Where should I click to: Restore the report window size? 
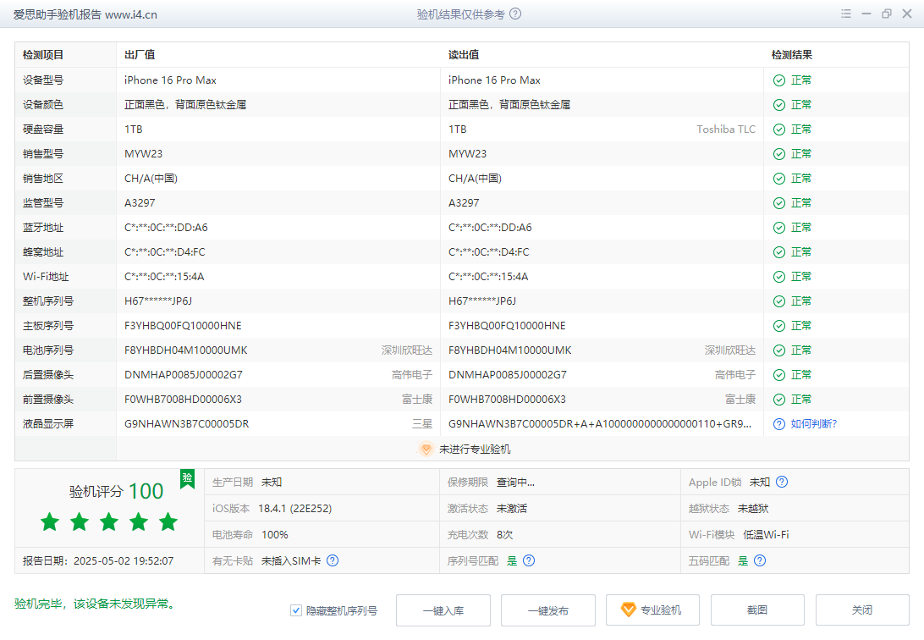tap(886, 14)
